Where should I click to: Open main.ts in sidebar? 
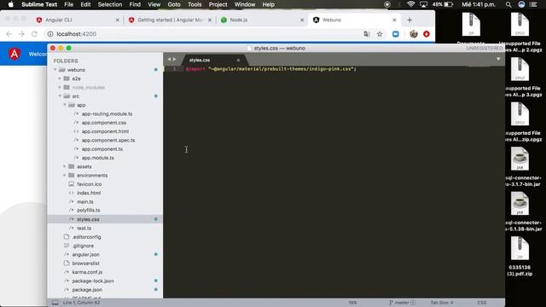[85, 201]
